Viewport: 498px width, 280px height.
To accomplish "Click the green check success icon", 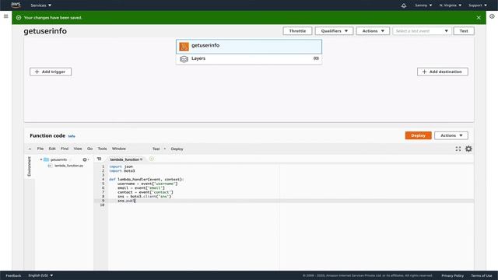I will point(19,18).
